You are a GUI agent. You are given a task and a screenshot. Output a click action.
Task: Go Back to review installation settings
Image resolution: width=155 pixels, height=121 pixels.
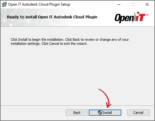(77, 113)
